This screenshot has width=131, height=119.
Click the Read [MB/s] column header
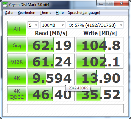coord(51,33)
